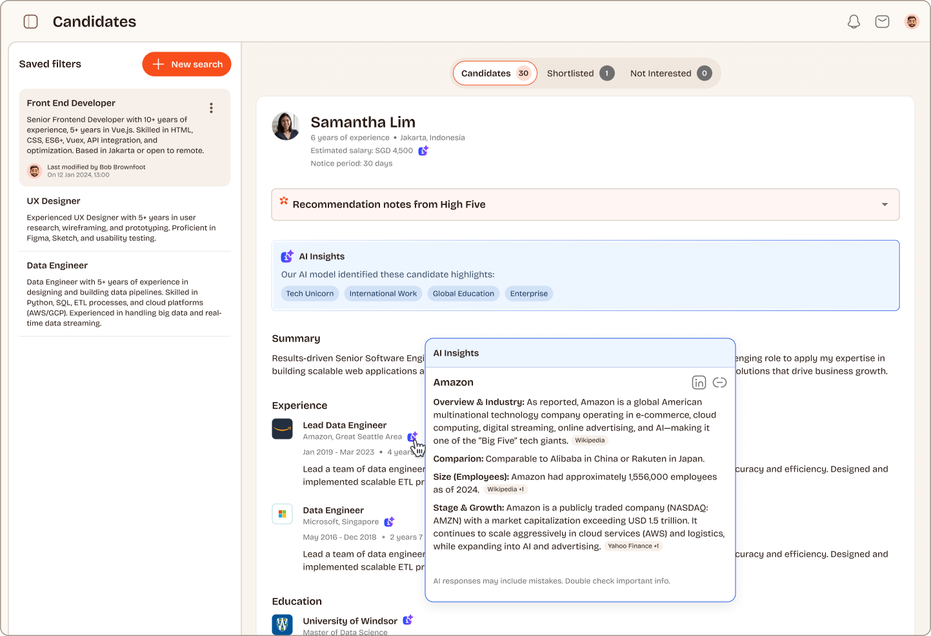Click the LinkedIn icon in the Amazon popup

click(x=699, y=382)
